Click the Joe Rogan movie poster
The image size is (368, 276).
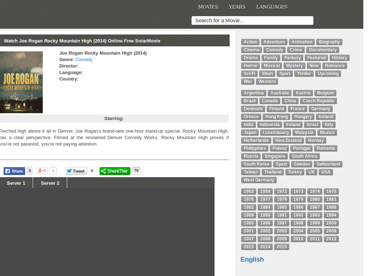coord(21,82)
